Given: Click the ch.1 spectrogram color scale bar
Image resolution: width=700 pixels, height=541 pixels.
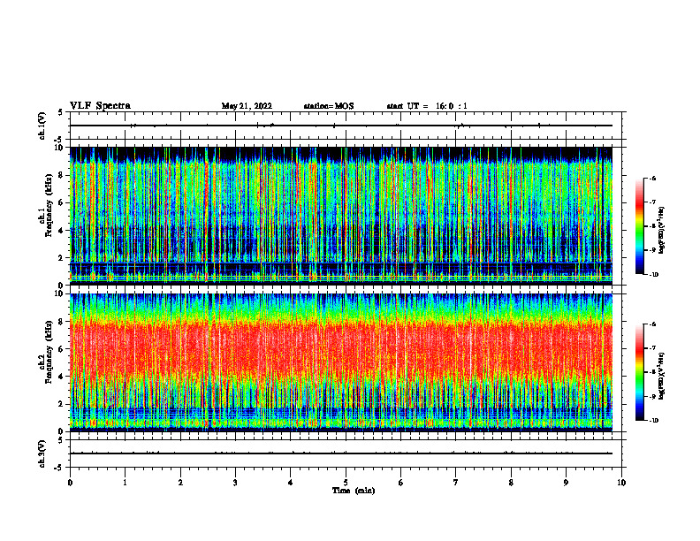Looking at the screenshot, I should [x=640, y=226].
